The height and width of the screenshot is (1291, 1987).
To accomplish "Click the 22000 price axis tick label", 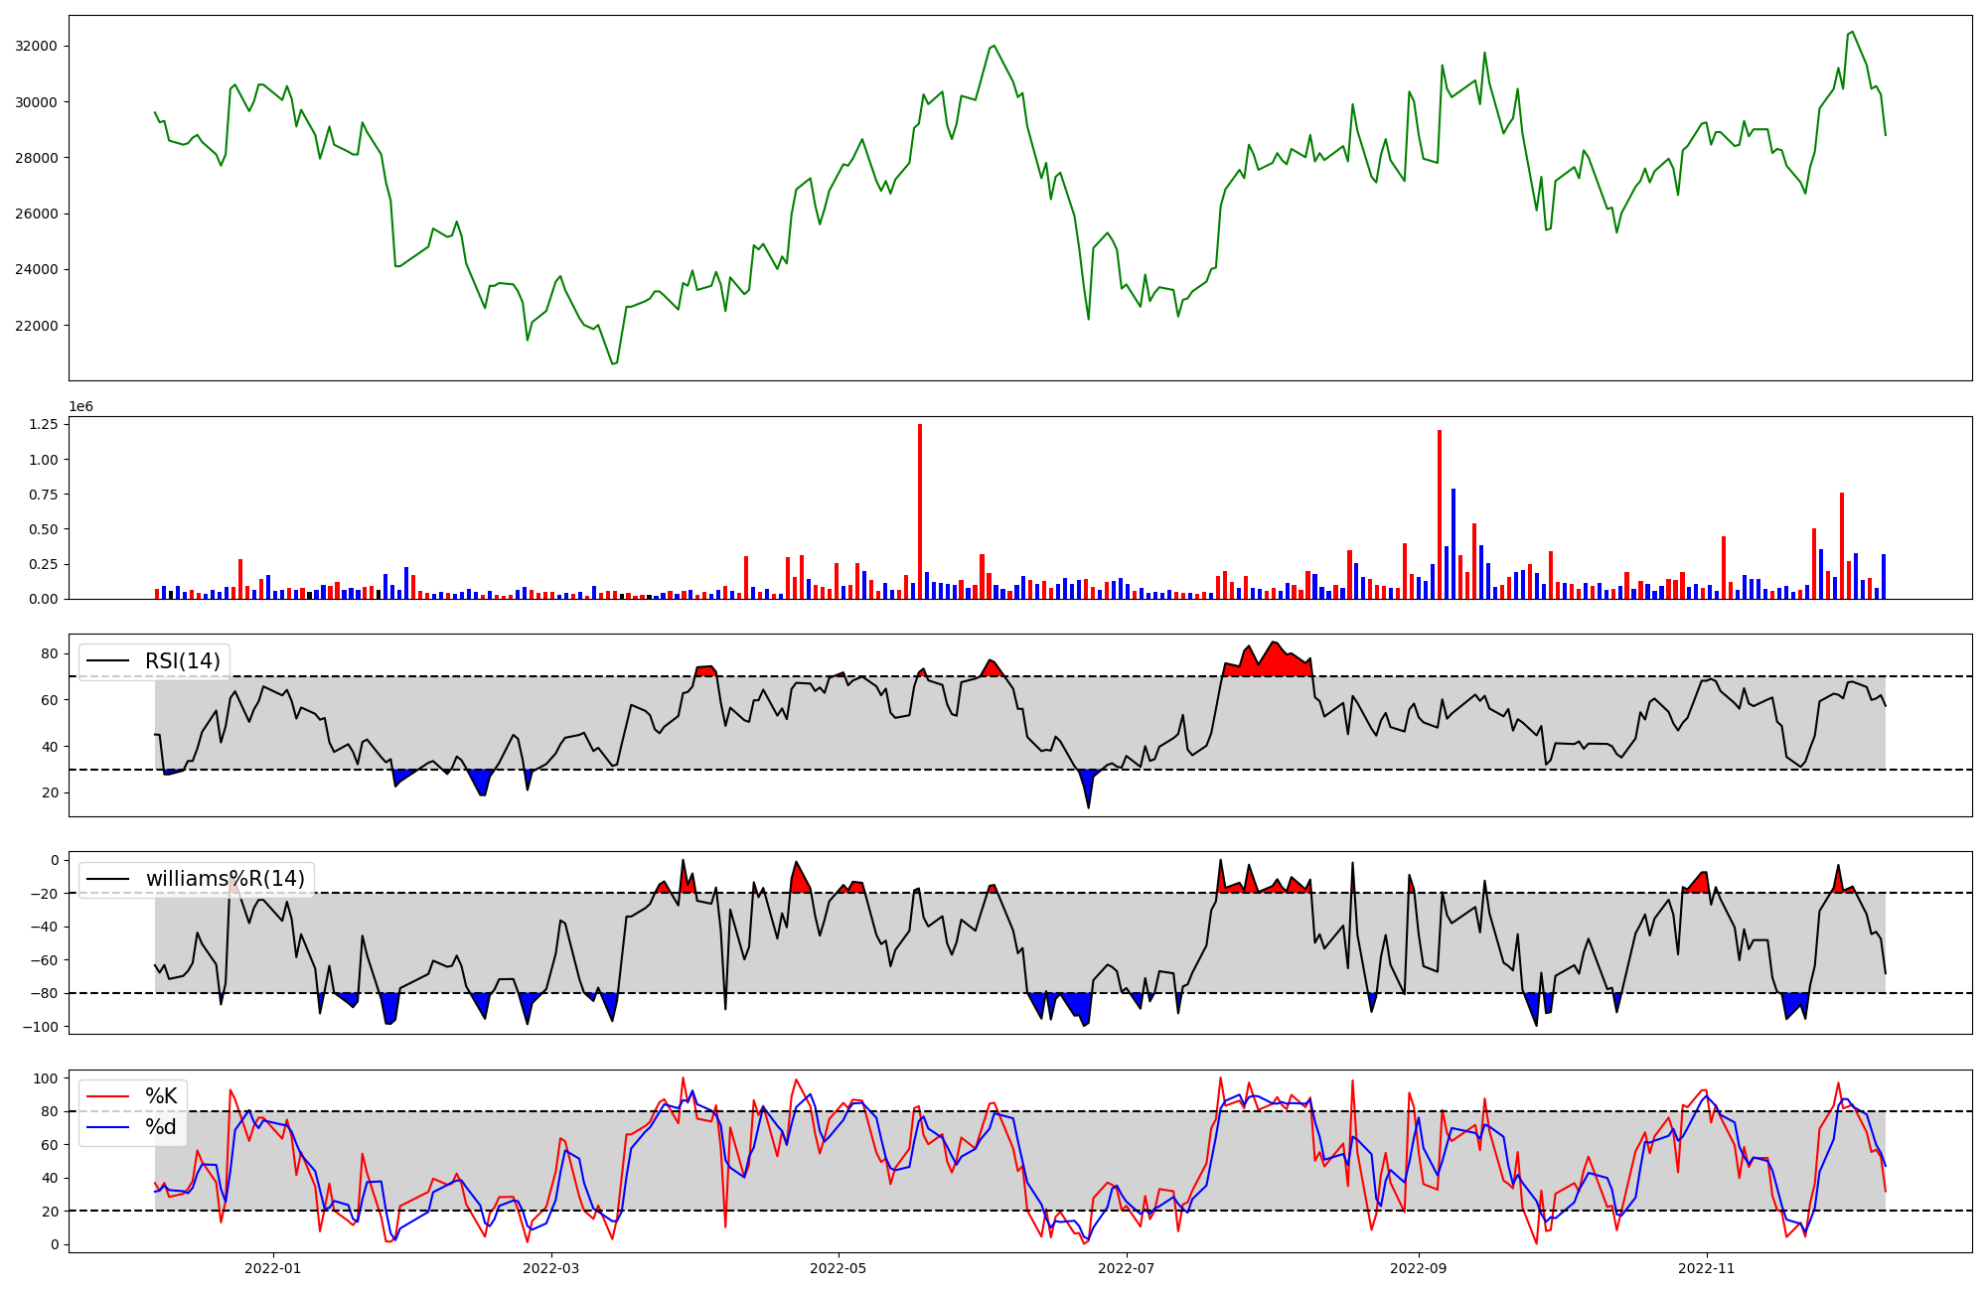I will [x=36, y=326].
